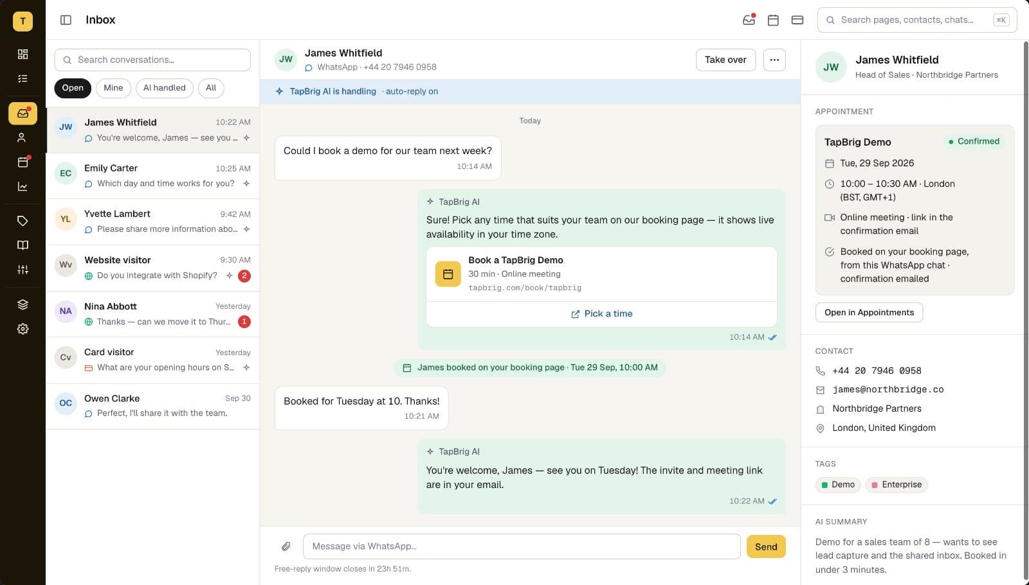Select the Open filter tab
Viewport: 1029px width, 585px height.
[x=73, y=88]
